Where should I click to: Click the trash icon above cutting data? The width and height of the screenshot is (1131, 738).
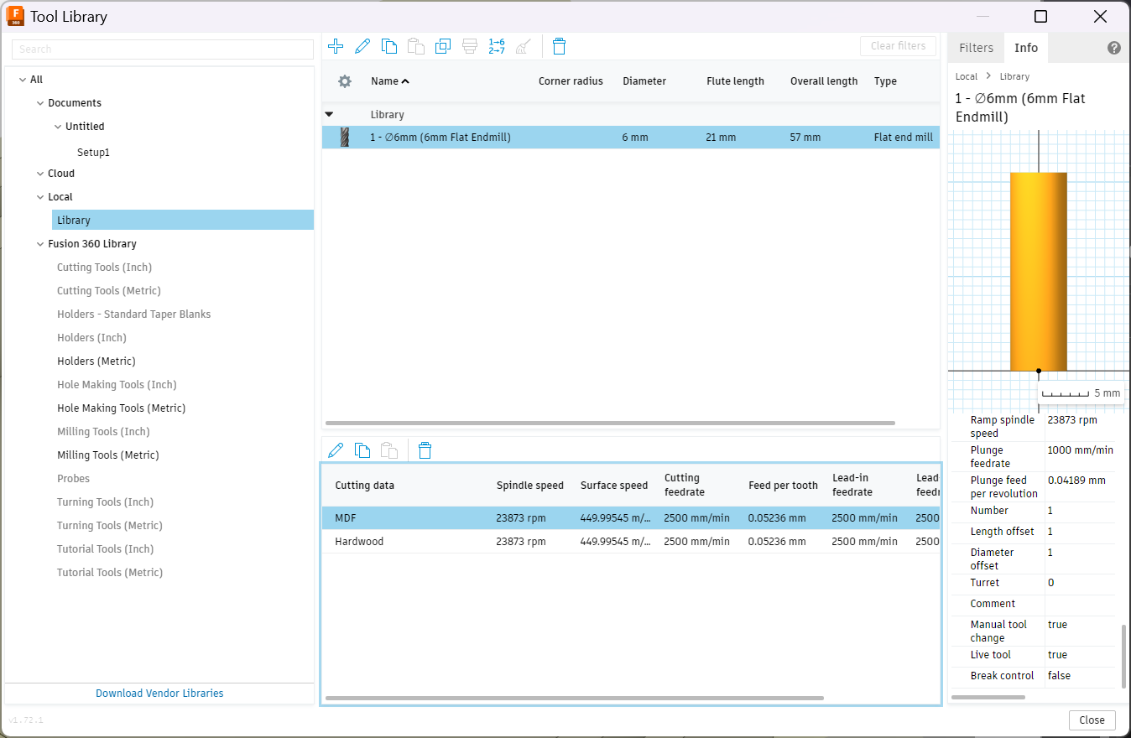tap(425, 450)
